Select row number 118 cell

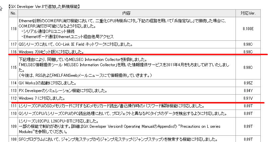click(x=13, y=29)
